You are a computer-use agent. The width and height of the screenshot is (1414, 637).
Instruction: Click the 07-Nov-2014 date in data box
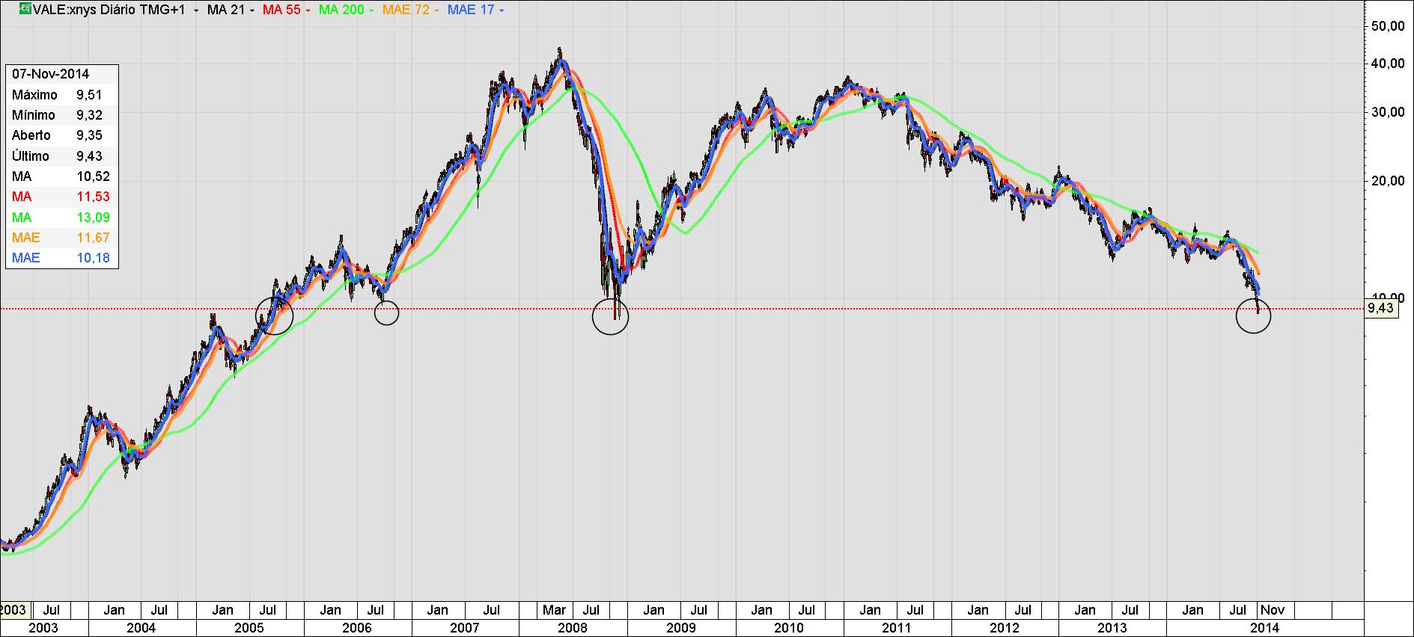click(51, 74)
